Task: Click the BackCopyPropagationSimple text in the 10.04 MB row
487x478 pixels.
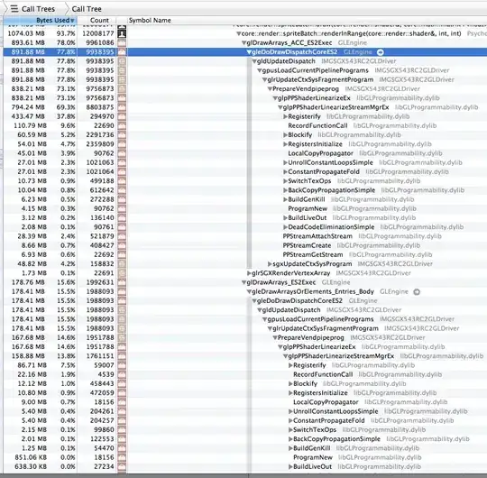Action: tap(331, 190)
